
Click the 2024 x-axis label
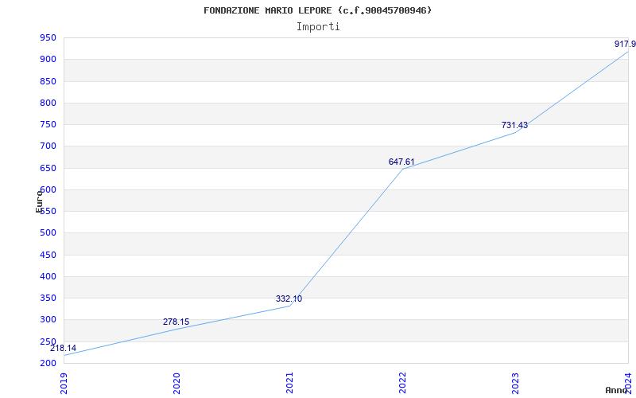point(628,384)
